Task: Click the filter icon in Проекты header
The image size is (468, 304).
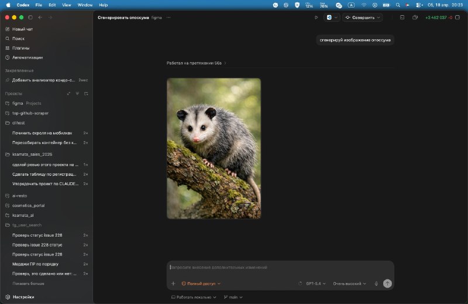Action: [77, 93]
